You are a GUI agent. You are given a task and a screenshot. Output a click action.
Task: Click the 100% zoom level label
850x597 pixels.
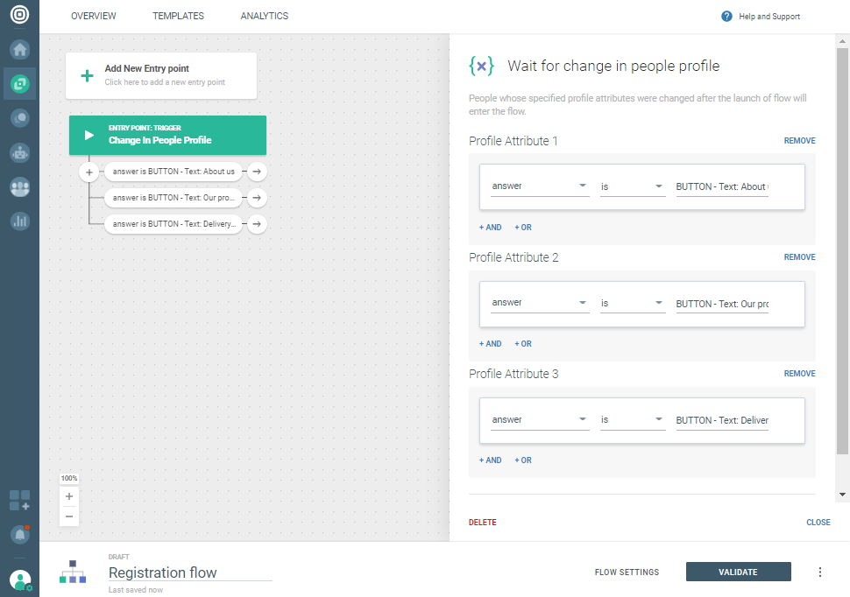click(x=69, y=478)
